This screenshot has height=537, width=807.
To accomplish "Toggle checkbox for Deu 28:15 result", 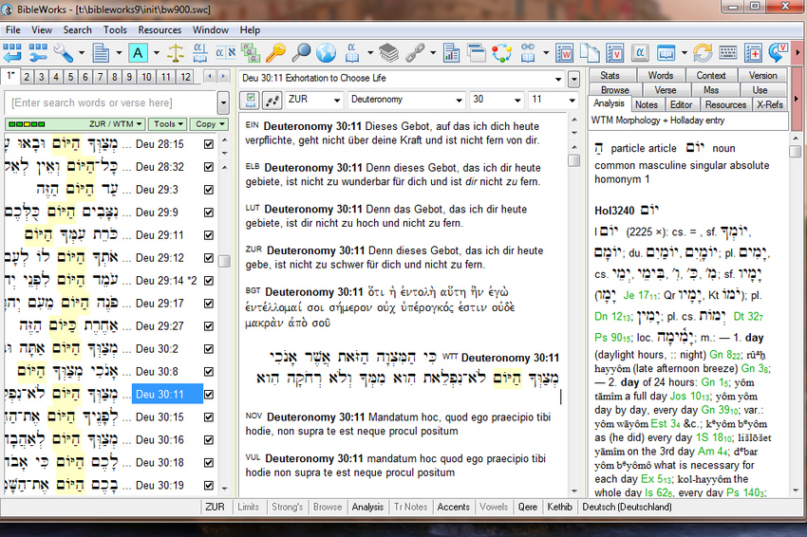I will (x=209, y=144).
